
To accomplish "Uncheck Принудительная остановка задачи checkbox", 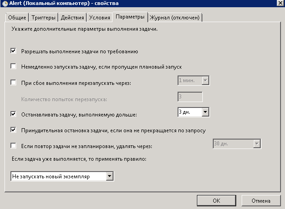I will 13,130.
